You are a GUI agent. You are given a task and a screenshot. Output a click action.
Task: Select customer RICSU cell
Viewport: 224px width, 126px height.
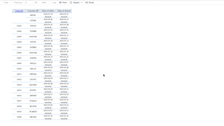[33, 15]
